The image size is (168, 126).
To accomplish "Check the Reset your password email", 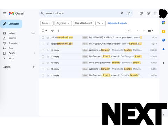I will (x=43, y=63).
